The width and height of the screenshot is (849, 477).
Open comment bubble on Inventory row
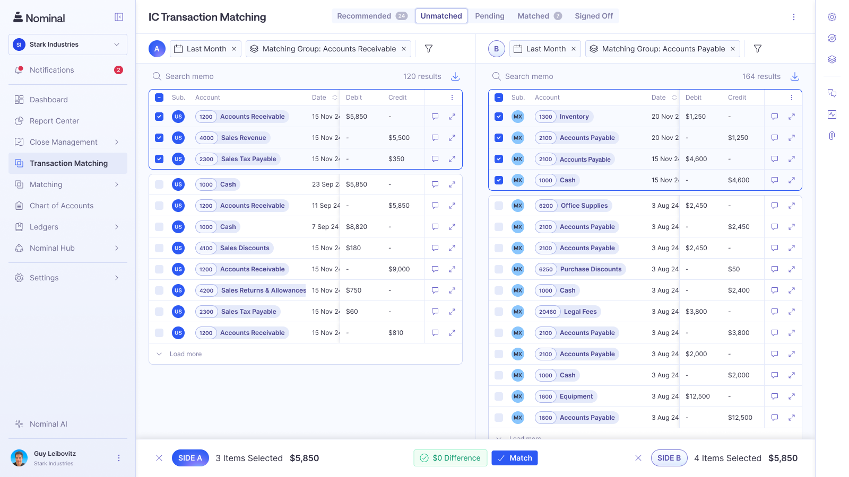point(775,117)
